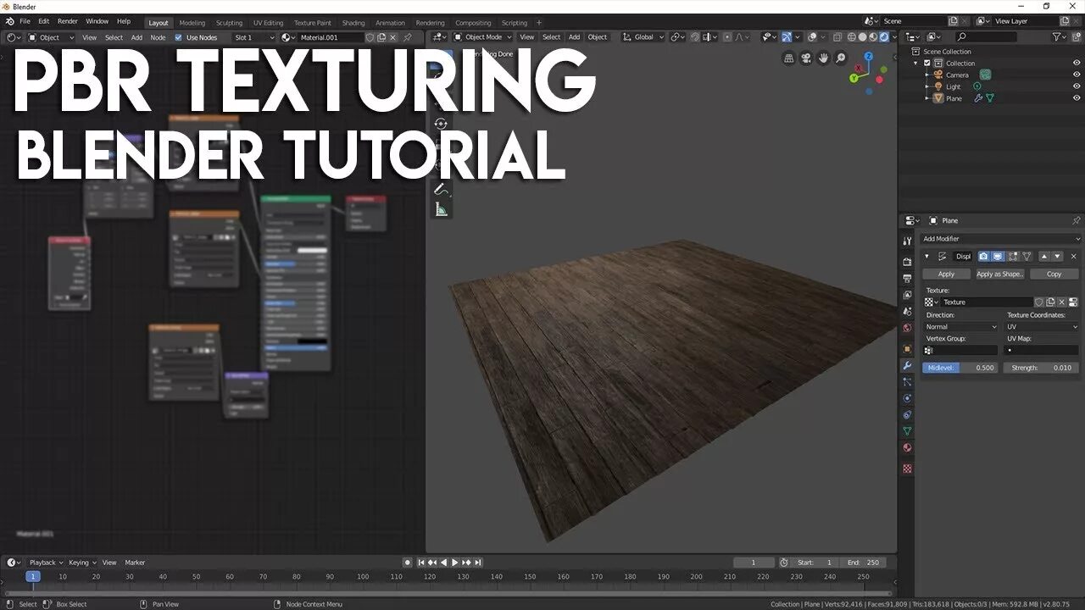Toggle Plane visibility in the Outliner
1085x610 pixels.
click(1077, 98)
